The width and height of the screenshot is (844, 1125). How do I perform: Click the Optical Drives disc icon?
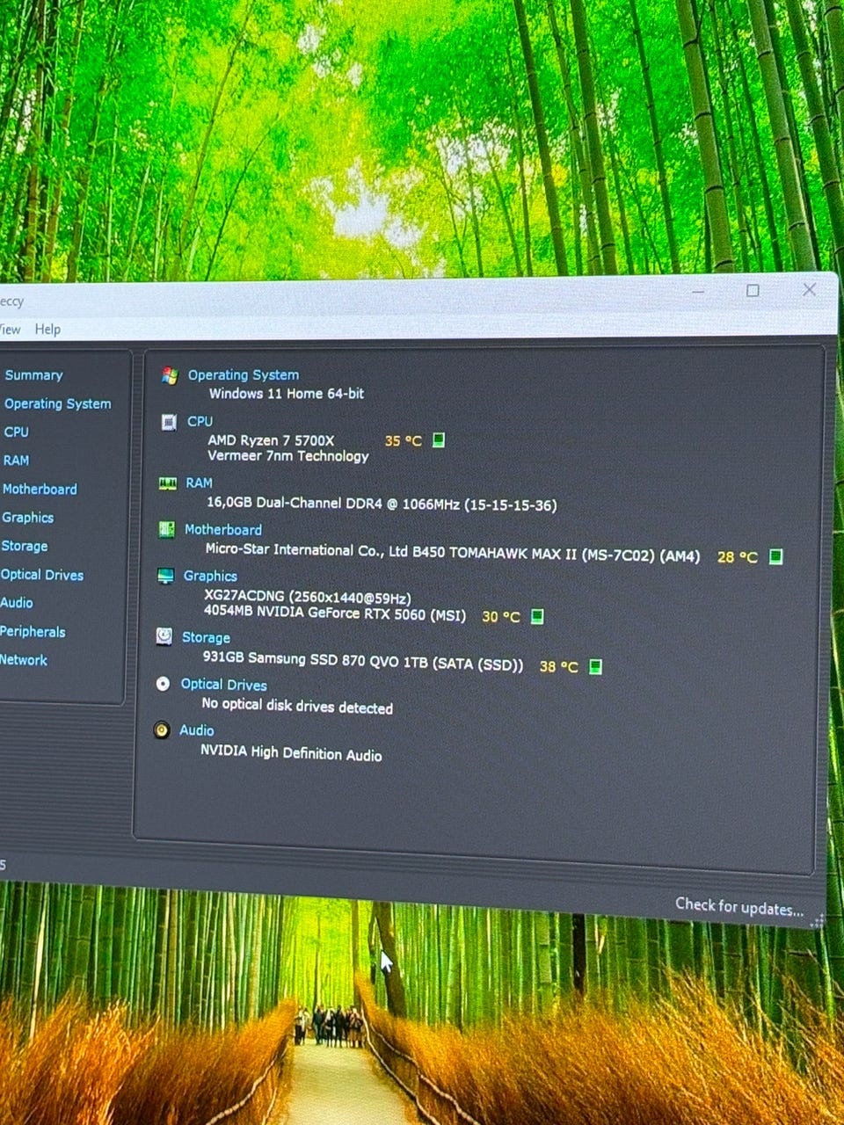(x=163, y=683)
